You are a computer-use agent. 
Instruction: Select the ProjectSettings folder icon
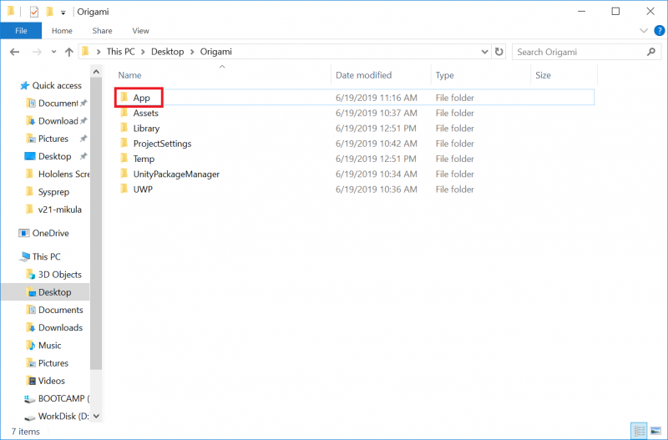(124, 144)
